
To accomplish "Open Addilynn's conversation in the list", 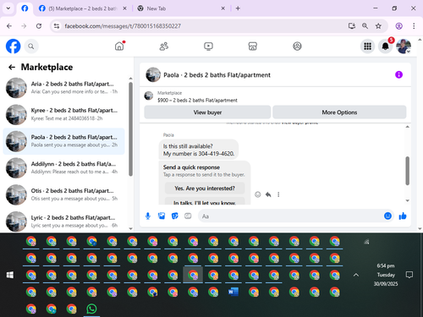I will (x=64, y=168).
